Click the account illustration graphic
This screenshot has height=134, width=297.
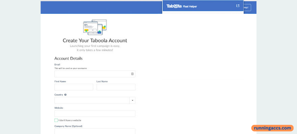[x=95, y=27]
